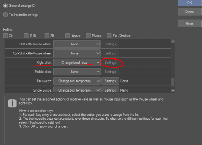Click Settings button for Shift+Alt+Mouse wheel
This screenshot has height=145, width=202.
(x=110, y=44)
